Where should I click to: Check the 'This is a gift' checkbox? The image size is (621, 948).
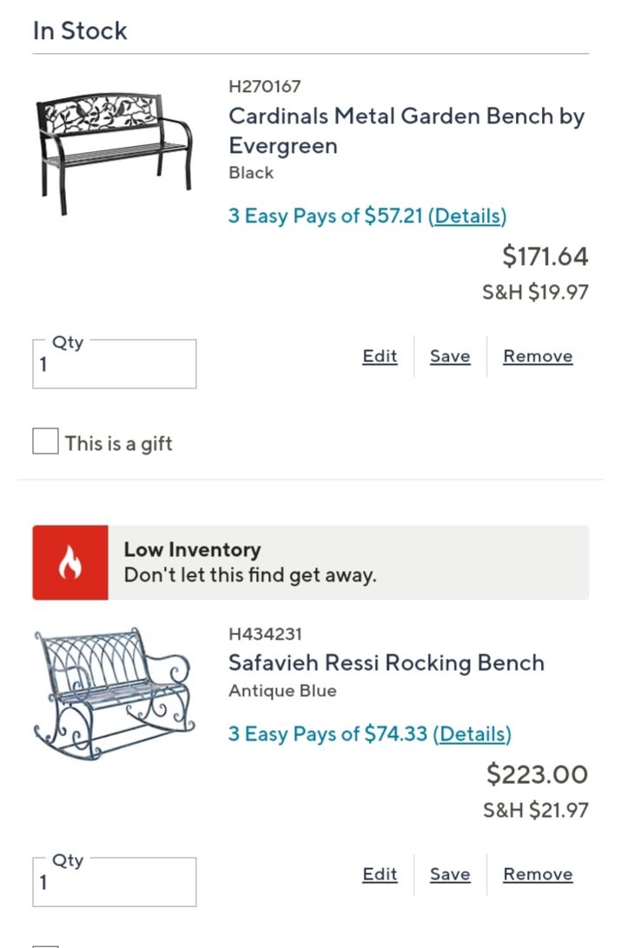click(43, 443)
